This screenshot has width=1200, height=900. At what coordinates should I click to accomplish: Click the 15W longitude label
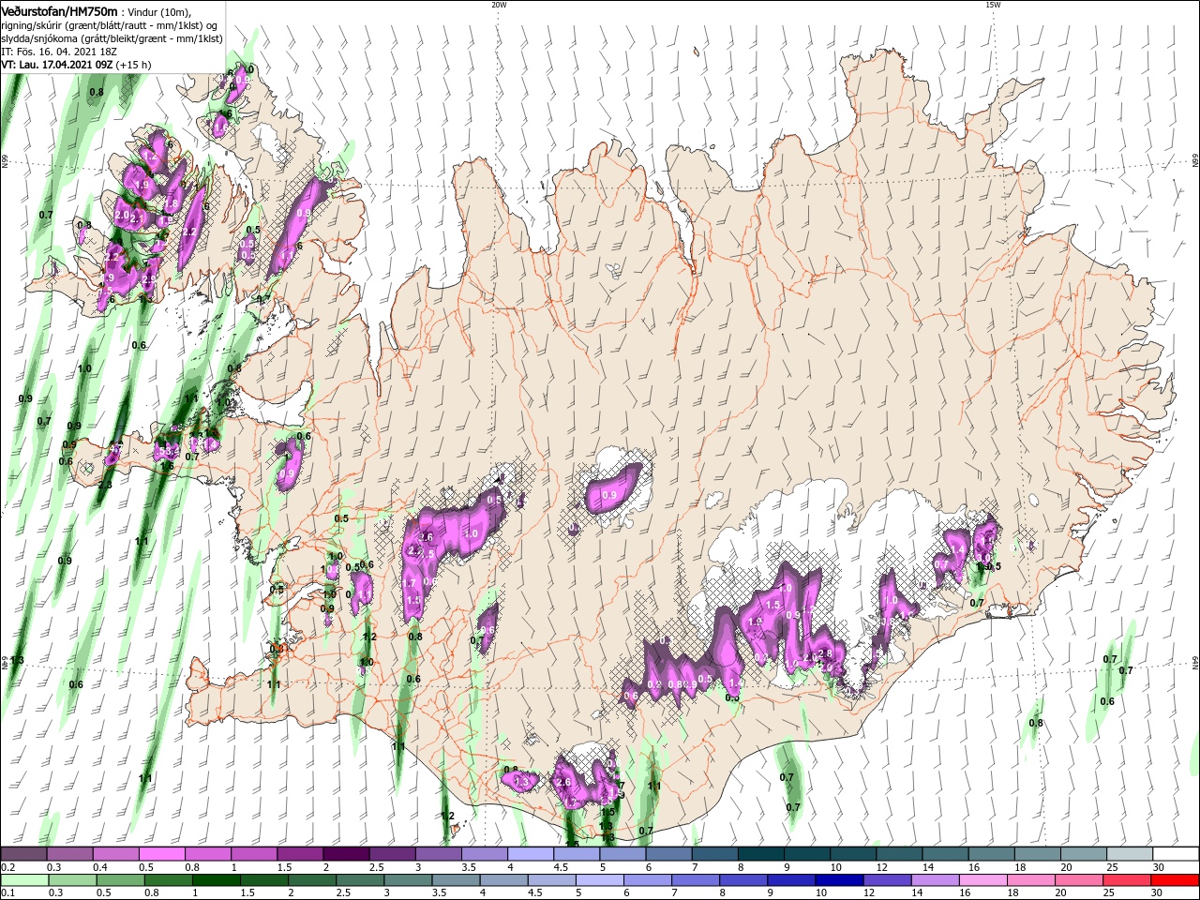992,5
